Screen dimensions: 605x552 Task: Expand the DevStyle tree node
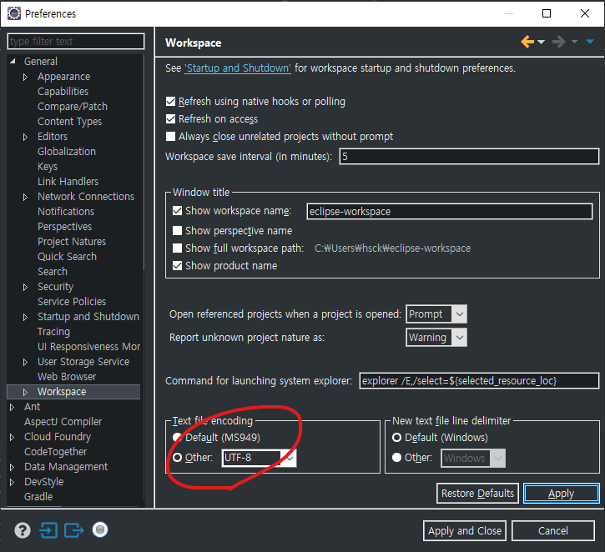pos(12,482)
